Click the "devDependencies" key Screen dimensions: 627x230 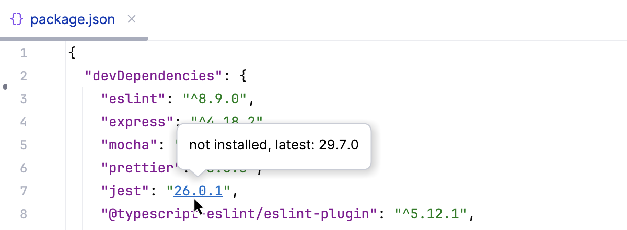pyautogui.click(x=154, y=76)
